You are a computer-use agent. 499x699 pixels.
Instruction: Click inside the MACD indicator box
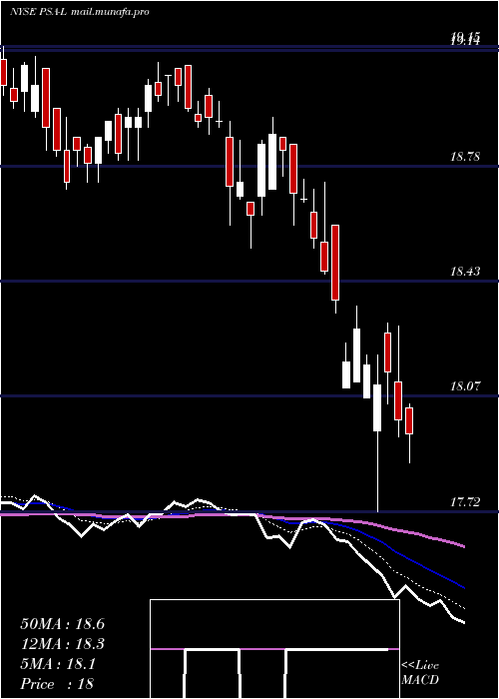tap(274, 649)
